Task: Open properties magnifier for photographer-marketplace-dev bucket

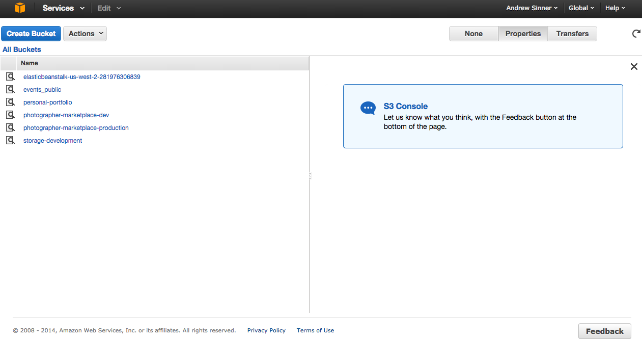Action: (x=10, y=115)
